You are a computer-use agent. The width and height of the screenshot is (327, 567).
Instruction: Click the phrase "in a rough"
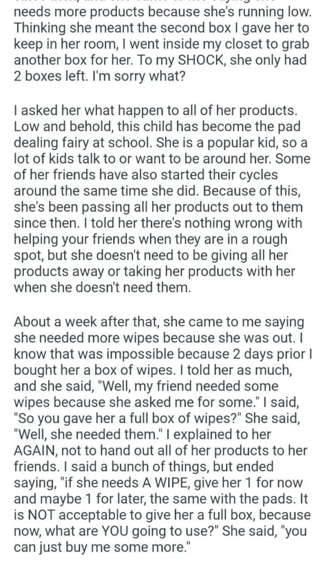point(261,239)
